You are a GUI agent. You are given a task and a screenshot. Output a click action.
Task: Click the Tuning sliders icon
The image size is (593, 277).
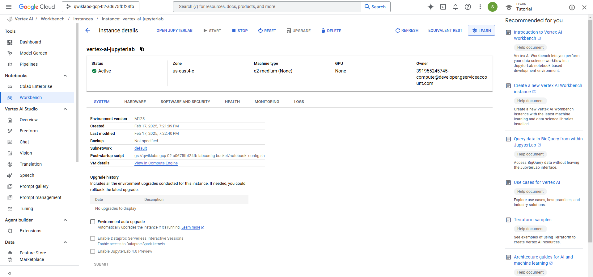click(x=10, y=209)
